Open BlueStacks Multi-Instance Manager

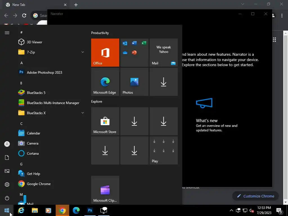pos(51,103)
